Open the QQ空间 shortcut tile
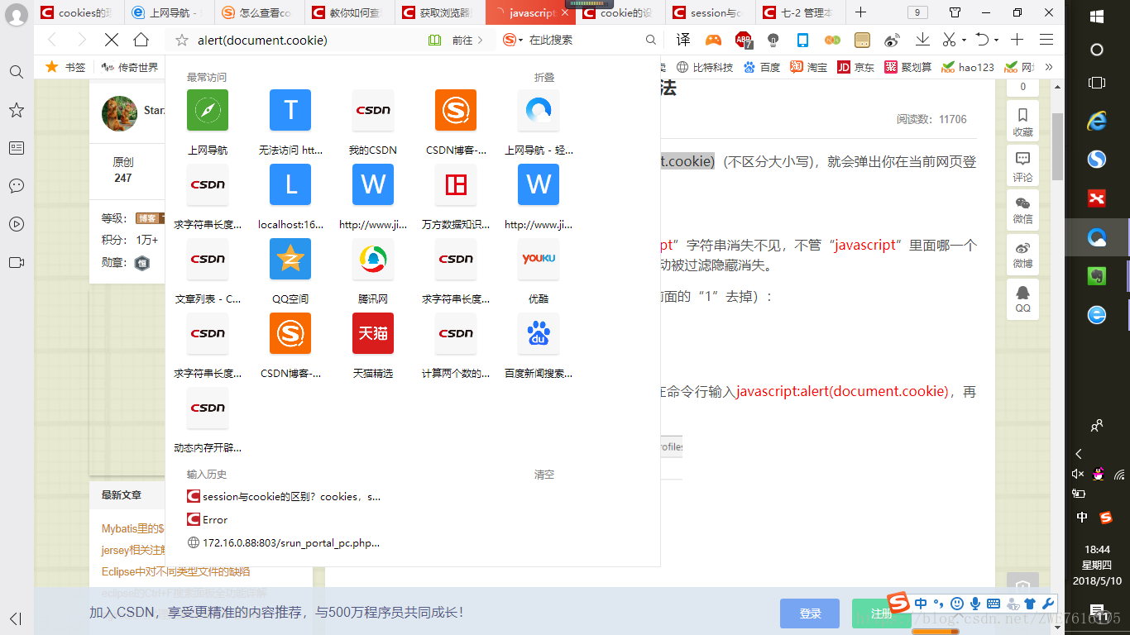1130x635 pixels. coord(290,259)
